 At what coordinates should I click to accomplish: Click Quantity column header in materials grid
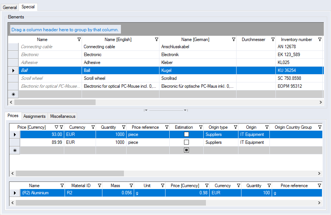[x=254, y=186]
